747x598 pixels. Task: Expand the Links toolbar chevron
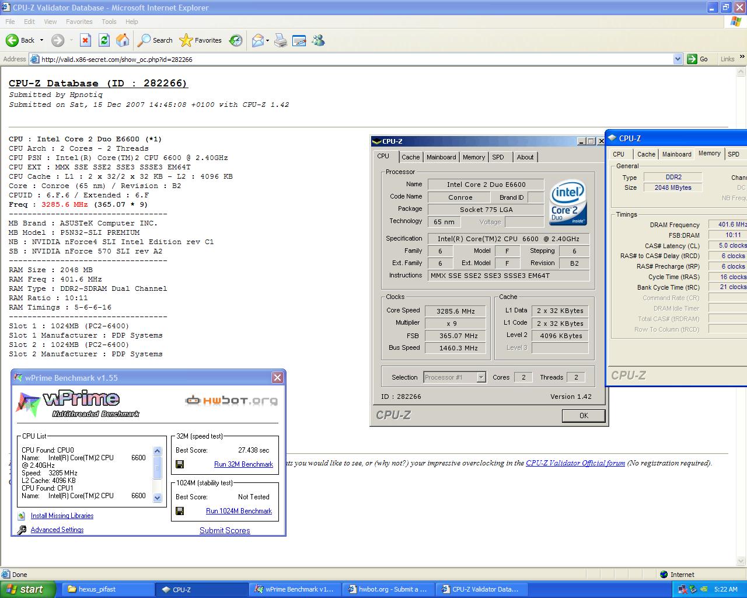point(742,57)
